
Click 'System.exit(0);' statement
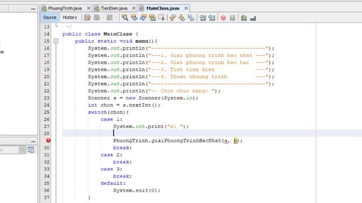(x=136, y=191)
